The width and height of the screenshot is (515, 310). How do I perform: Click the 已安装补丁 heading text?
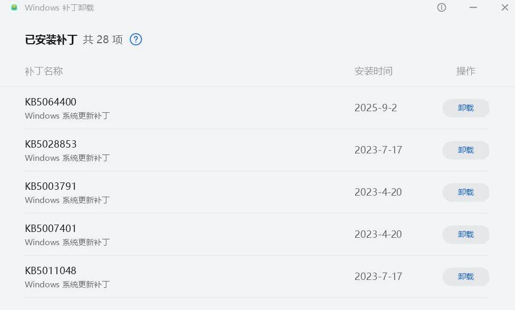pos(51,40)
